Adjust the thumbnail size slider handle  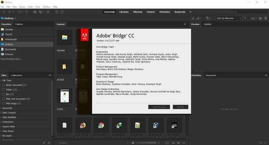[133, 143]
